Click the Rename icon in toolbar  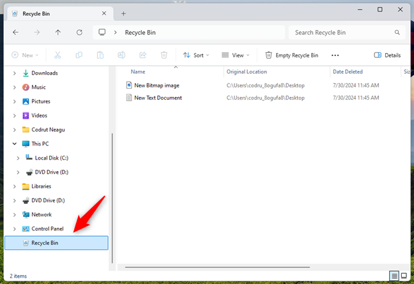pos(121,55)
